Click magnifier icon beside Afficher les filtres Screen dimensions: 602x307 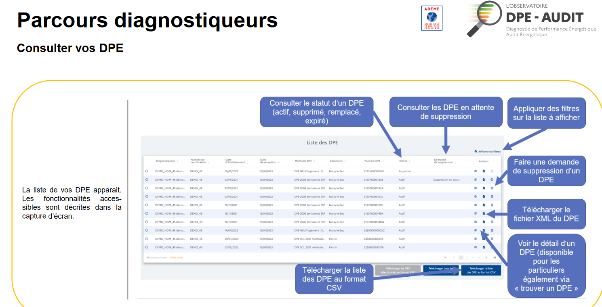[476, 152]
